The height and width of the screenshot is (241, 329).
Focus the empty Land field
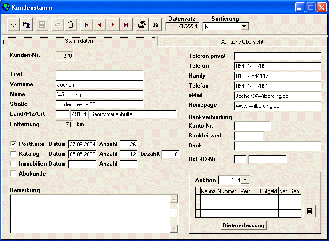(63, 114)
